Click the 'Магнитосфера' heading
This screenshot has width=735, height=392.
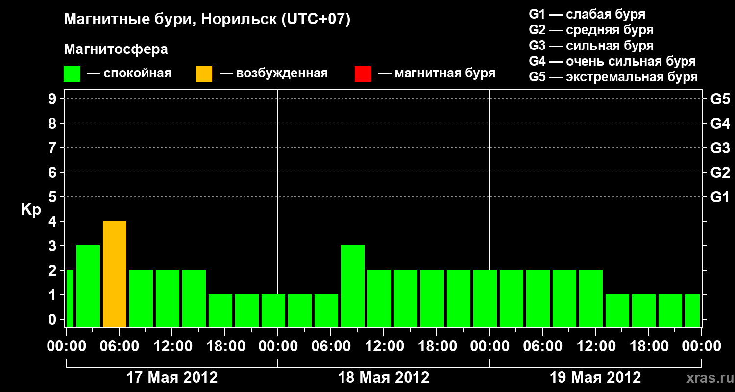tap(116, 49)
